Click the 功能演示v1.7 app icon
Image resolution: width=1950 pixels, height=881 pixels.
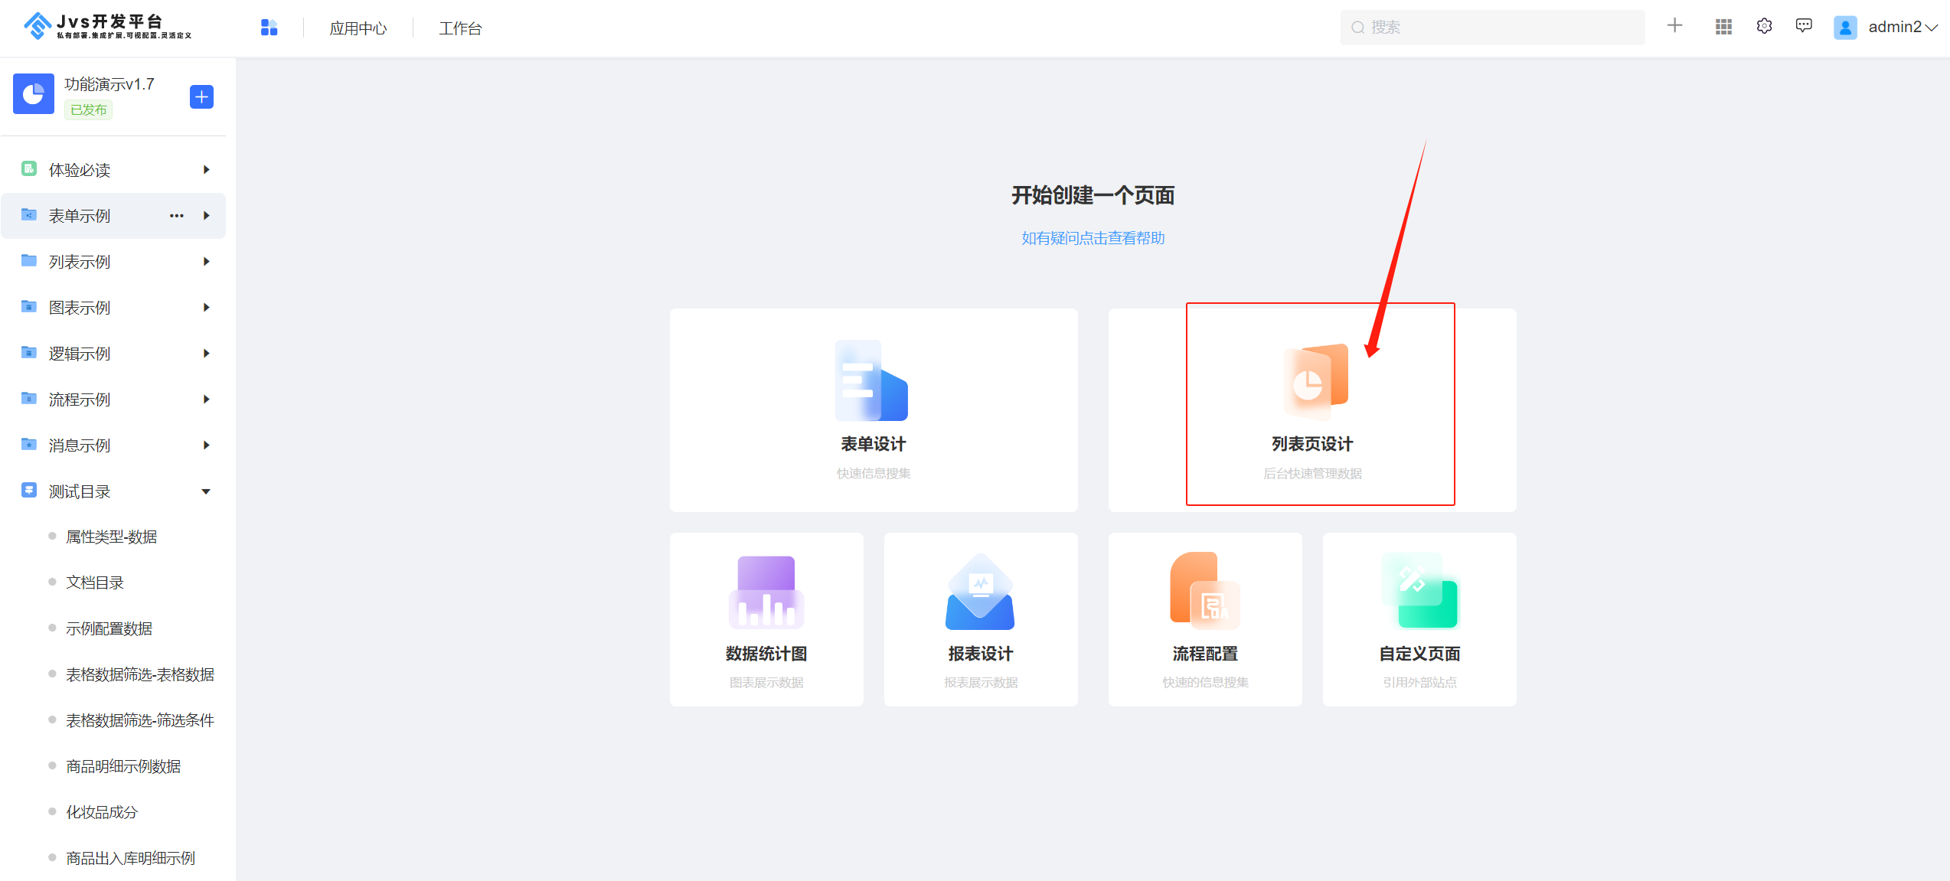pyautogui.click(x=34, y=94)
